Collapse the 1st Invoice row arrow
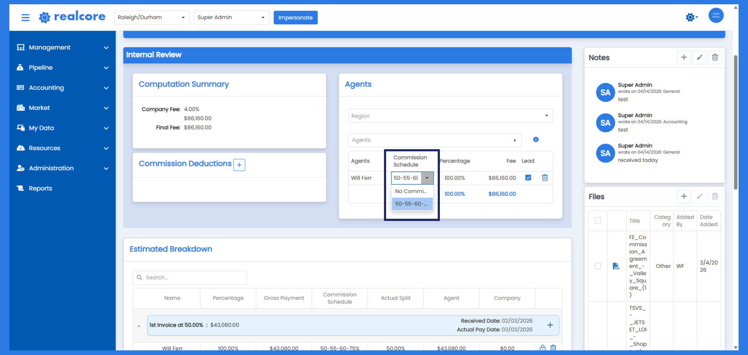The image size is (748, 355). pyautogui.click(x=139, y=326)
